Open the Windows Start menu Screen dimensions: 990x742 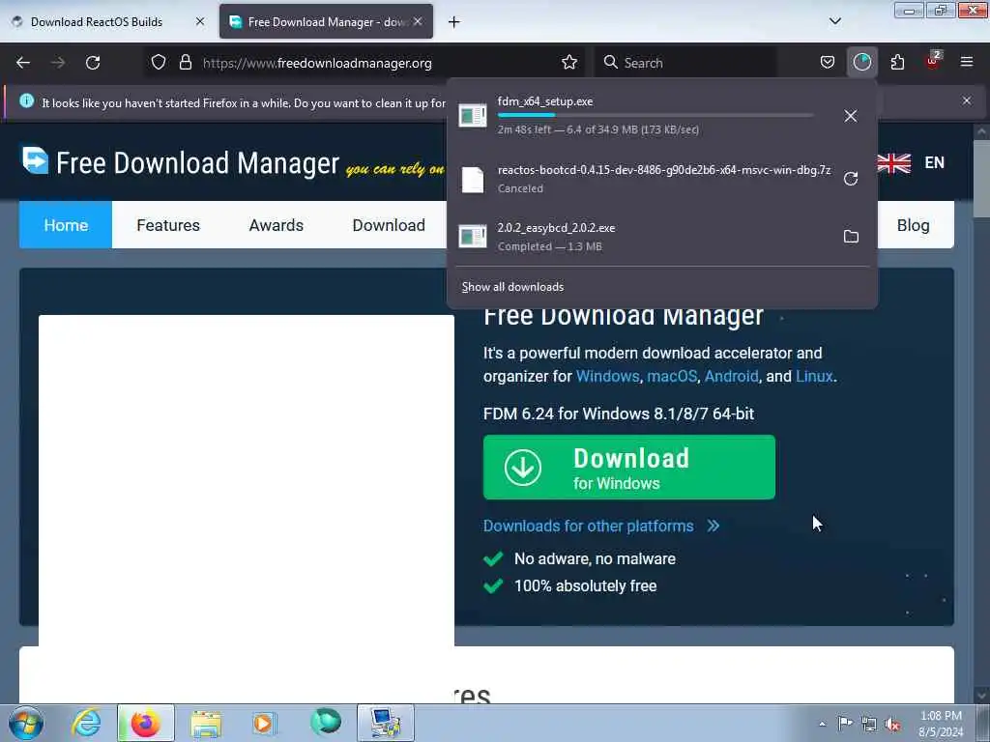(26, 723)
